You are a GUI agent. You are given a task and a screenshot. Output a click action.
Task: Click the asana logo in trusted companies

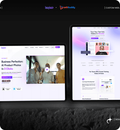(98, 63)
